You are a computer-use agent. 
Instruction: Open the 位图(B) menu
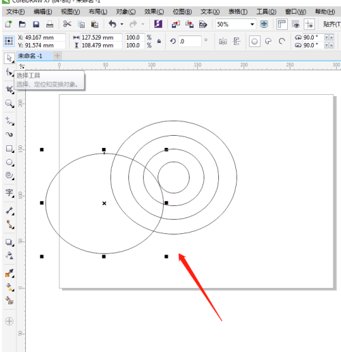coord(182,12)
